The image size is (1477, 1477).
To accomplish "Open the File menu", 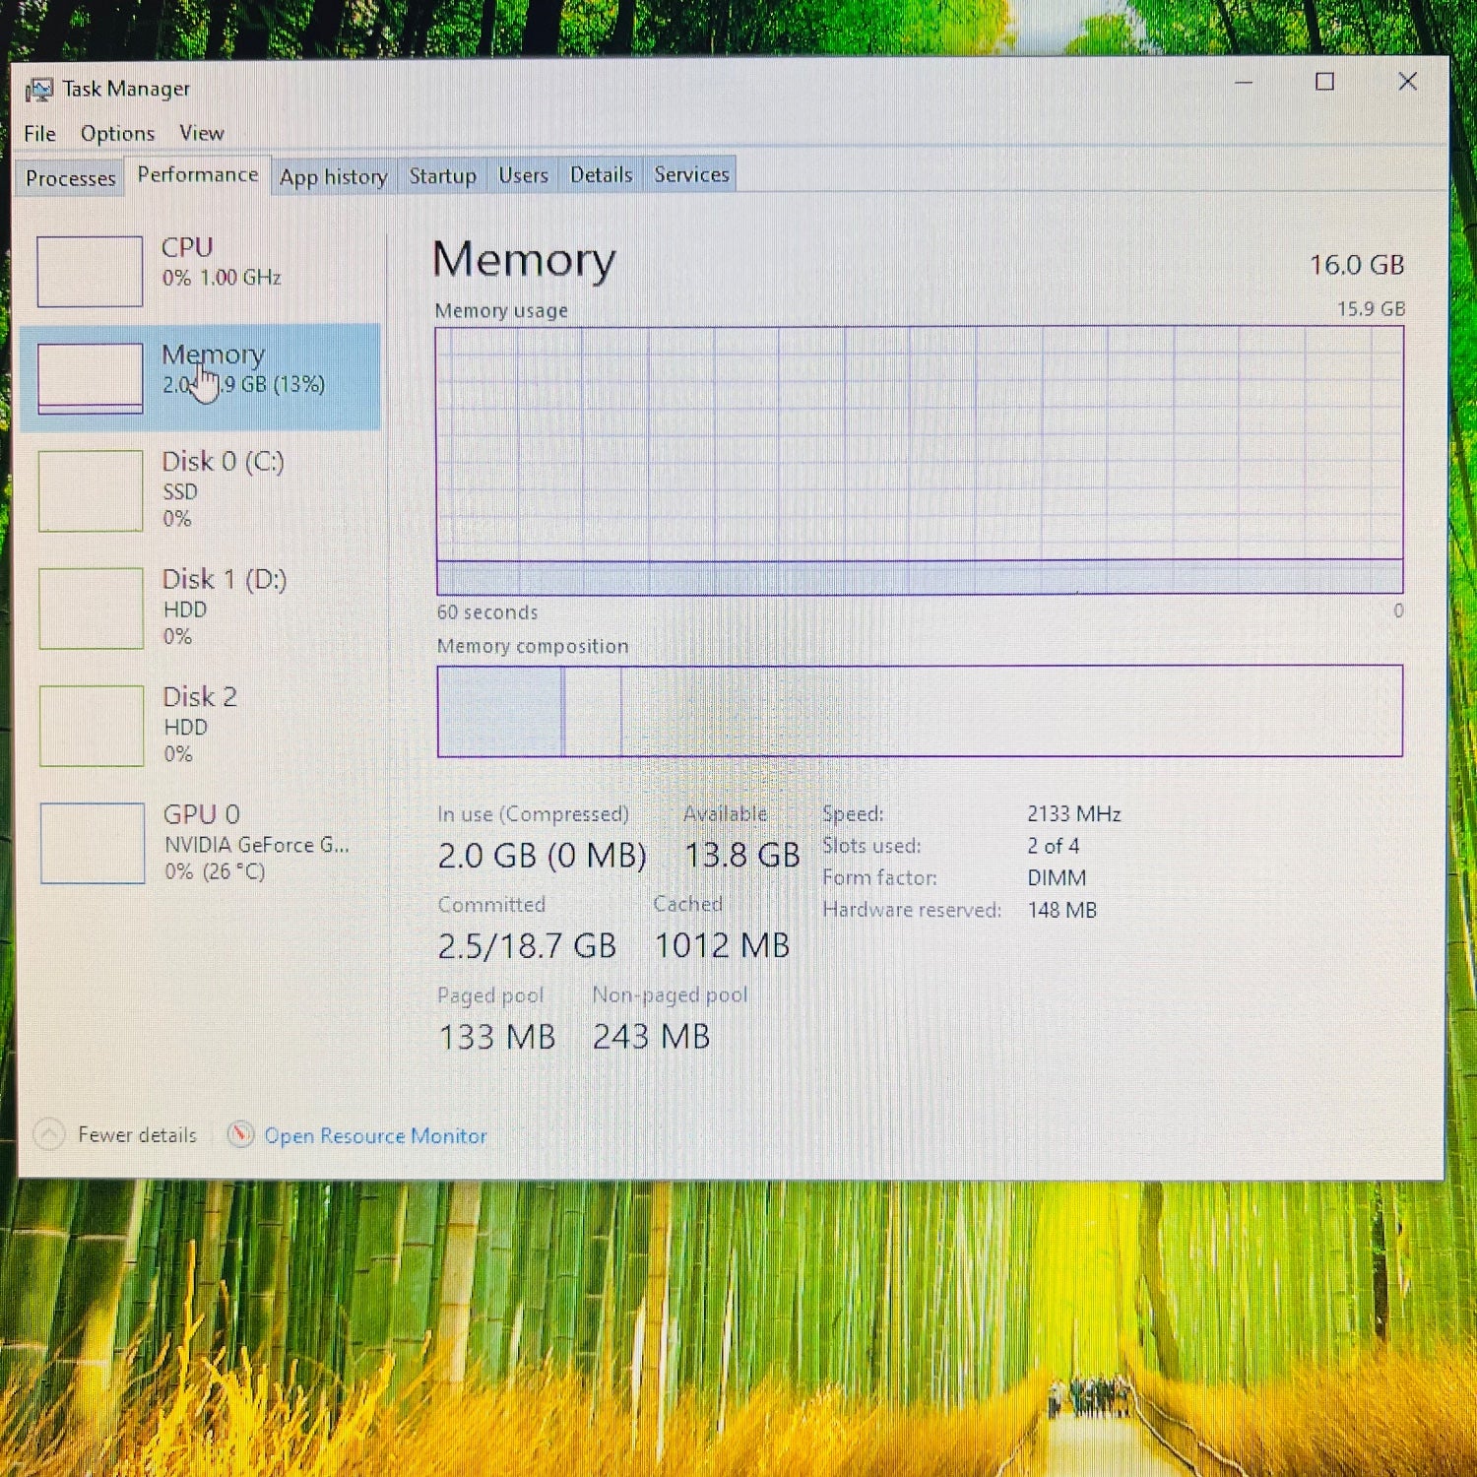I will (39, 134).
